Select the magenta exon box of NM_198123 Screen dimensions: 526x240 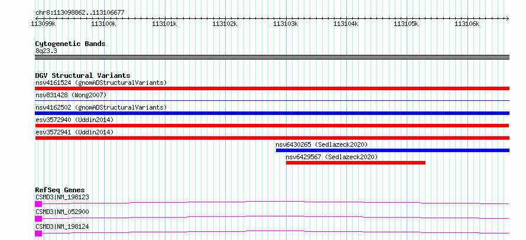click(x=38, y=204)
